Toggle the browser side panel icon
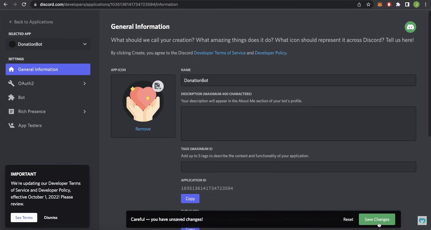Image resolution: width=431 pixels, height=230 pixels. [x=407, y=4]
